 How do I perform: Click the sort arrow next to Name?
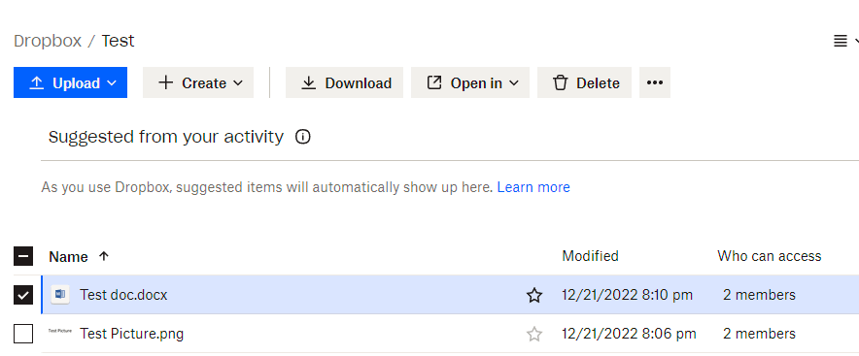pyautogui.click(x=104, y=256)
